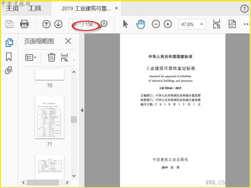Click the heading 中华人民共和国国家标准
251x188 pixels.
coord(170,57)
